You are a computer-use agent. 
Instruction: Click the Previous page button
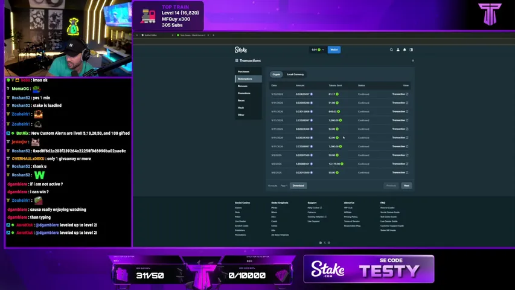(391, 185)
